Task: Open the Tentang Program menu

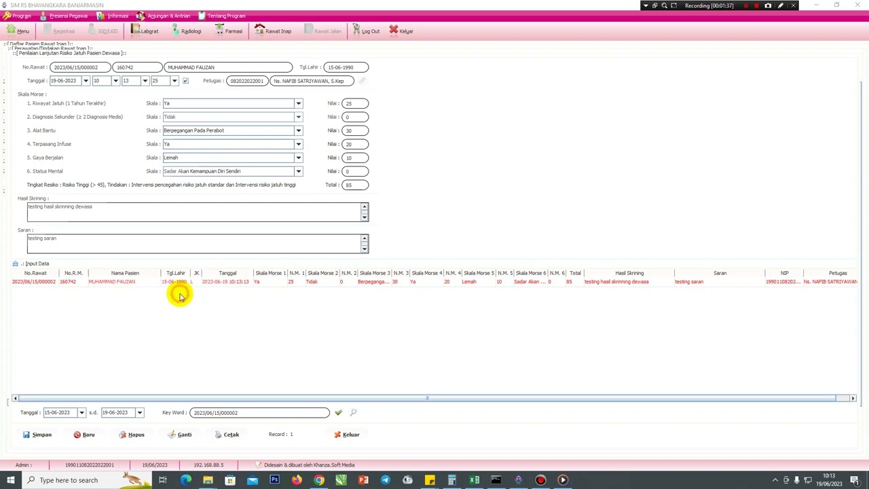Action: pyautogui.click(x=222, y=16)
